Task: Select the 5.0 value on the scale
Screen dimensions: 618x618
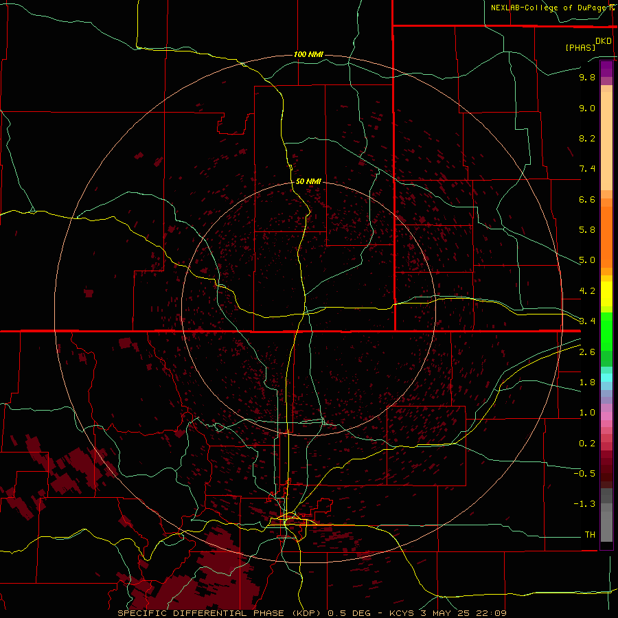Action: 587,260
